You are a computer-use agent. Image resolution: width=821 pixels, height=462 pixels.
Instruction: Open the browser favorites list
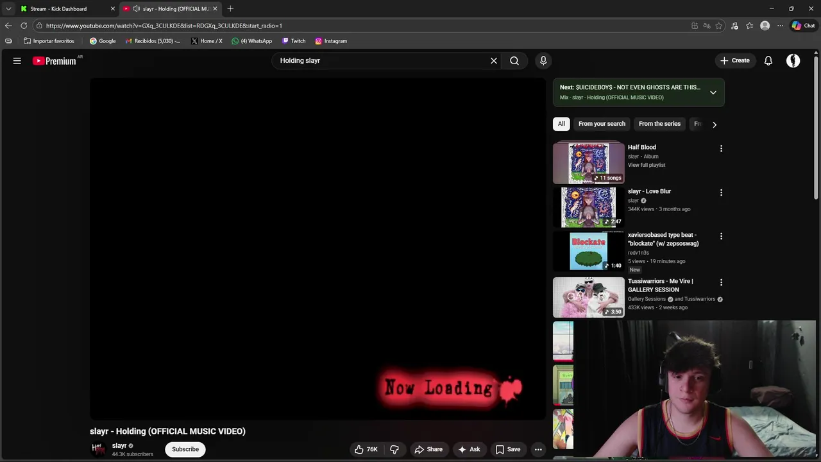click(x=750, y=26)
